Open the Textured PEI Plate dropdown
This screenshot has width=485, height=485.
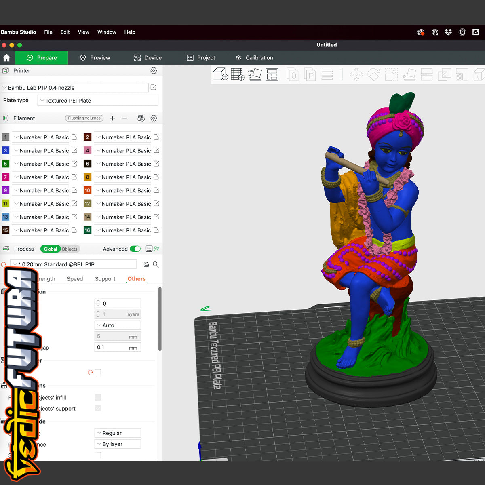(x=97, y=101)
